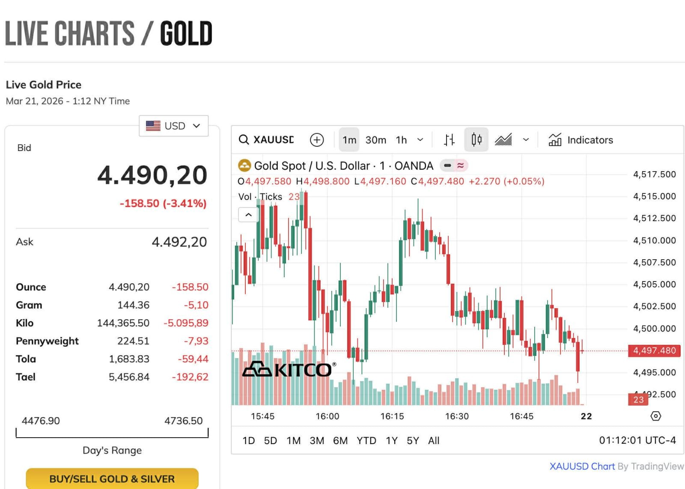
Task: Expand more chart styles chevron
Action: coord(526,140)
